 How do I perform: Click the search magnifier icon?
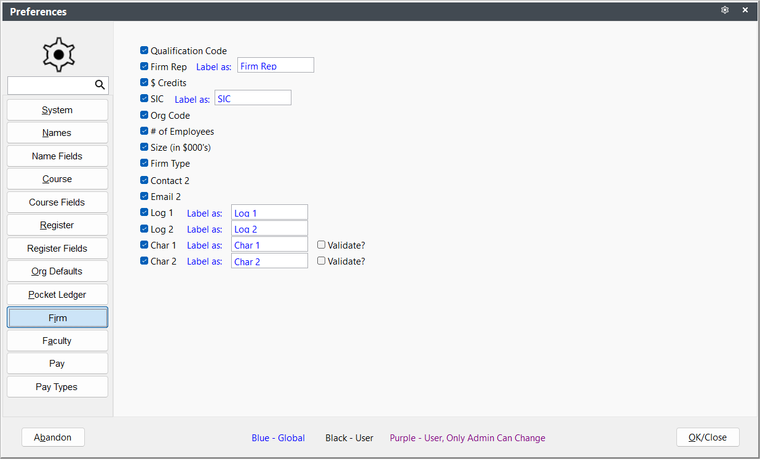point(100,85)
